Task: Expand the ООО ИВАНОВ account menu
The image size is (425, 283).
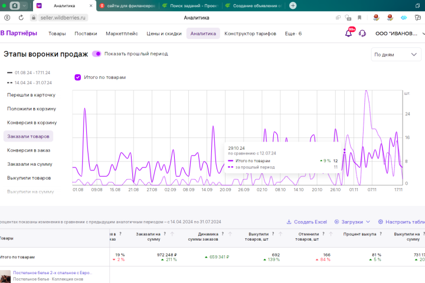Action: pyautogui.click(x=399, y=34)
